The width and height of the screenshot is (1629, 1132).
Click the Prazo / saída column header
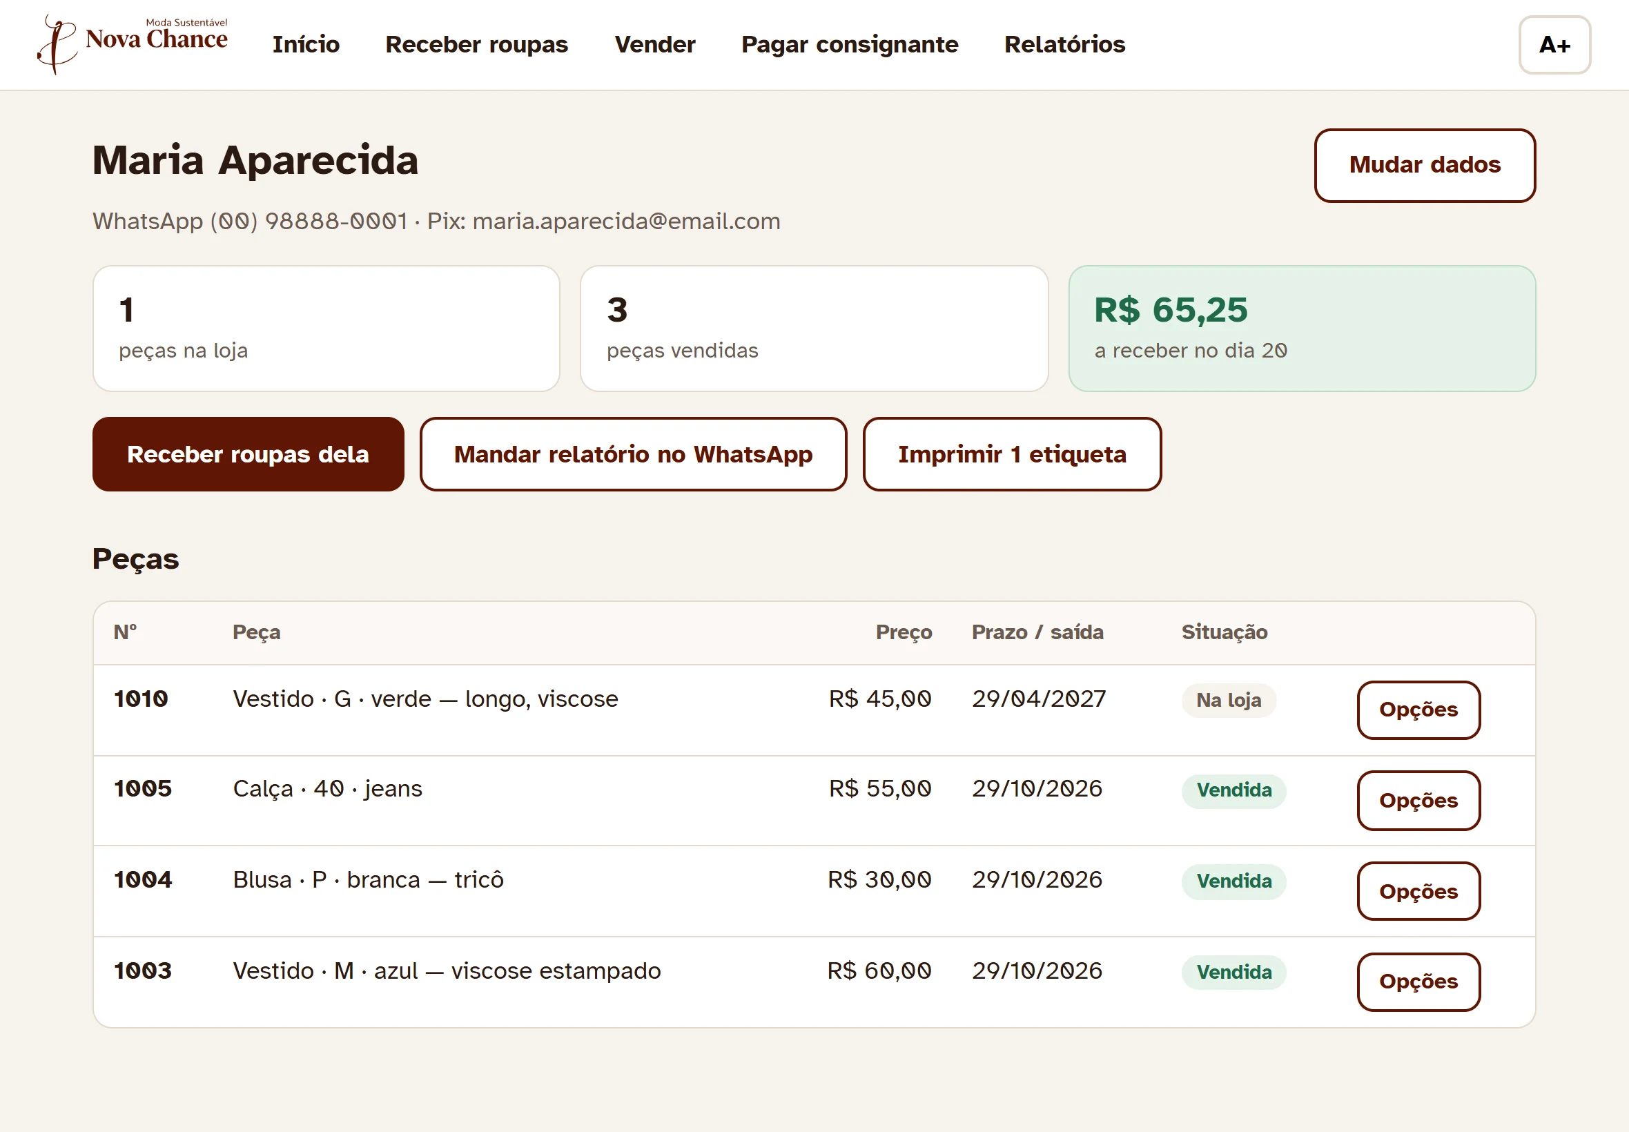pyautogui.click(x=1037, y=632)
